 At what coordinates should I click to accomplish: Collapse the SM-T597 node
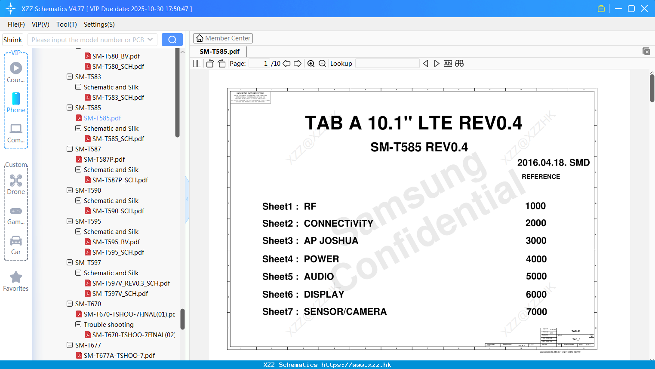click(70, 262)
